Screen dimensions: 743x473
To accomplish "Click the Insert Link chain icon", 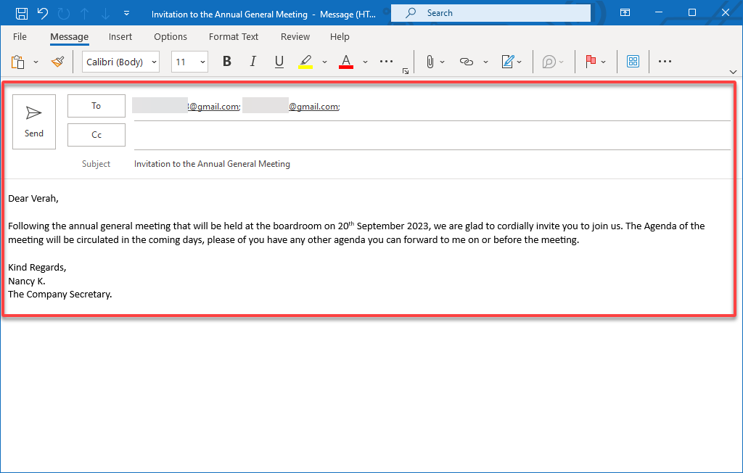I will pos(467,62).
